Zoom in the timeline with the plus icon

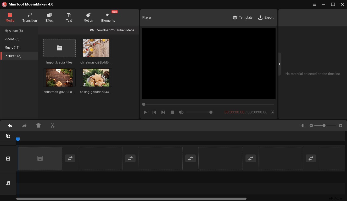[340, 125]
